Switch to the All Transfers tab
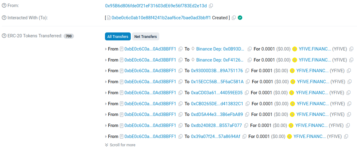 click(x=118, y=36)
